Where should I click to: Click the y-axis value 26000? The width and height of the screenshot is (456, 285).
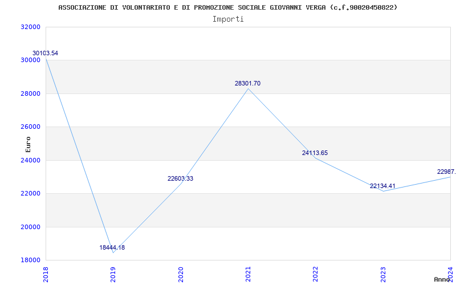30,127
